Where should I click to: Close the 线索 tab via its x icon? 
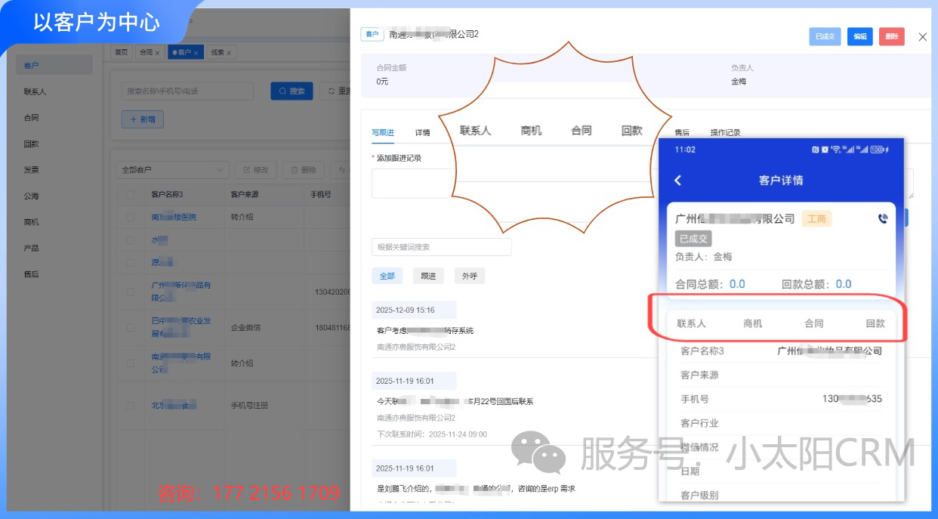(229, 53)
